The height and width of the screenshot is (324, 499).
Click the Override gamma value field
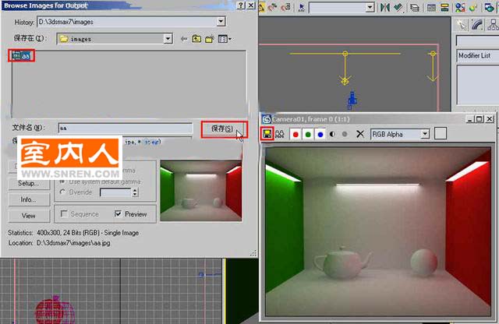click(x=115, y=192)
